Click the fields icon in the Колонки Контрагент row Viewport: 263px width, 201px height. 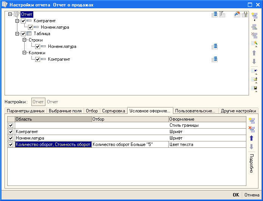pos(215,59)
